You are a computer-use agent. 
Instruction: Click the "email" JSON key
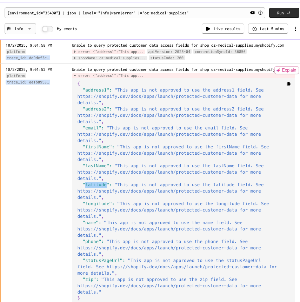[92, 128]
